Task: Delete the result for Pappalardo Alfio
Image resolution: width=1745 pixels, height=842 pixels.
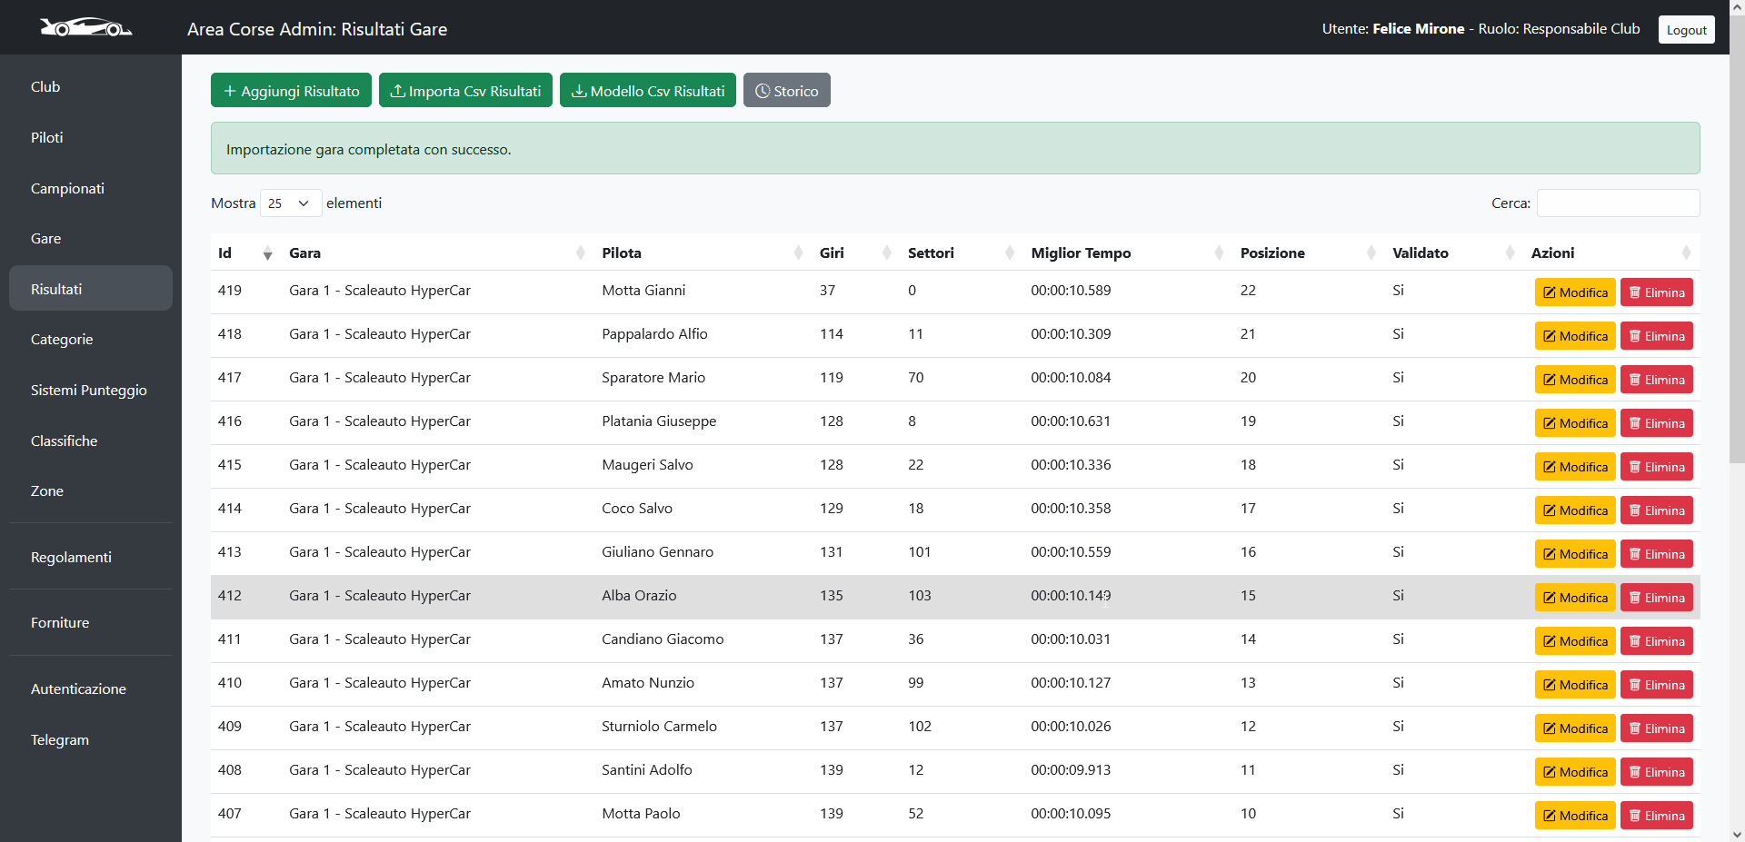Action: tap(1656, 336)
